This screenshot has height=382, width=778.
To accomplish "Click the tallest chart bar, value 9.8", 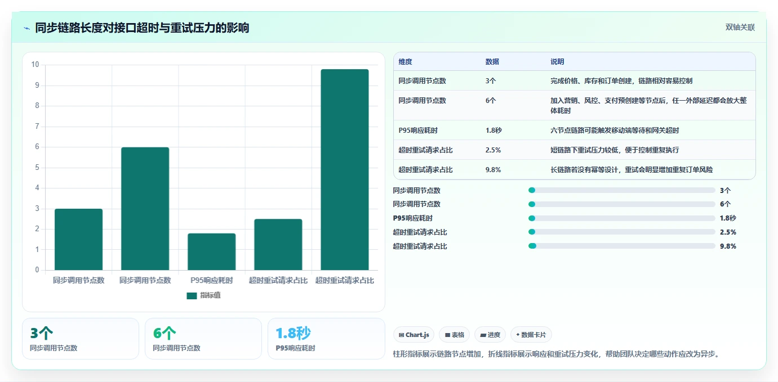I will pos(345,169).
